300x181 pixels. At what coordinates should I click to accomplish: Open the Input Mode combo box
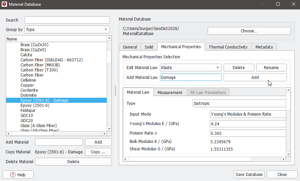(x=248, y=114)
